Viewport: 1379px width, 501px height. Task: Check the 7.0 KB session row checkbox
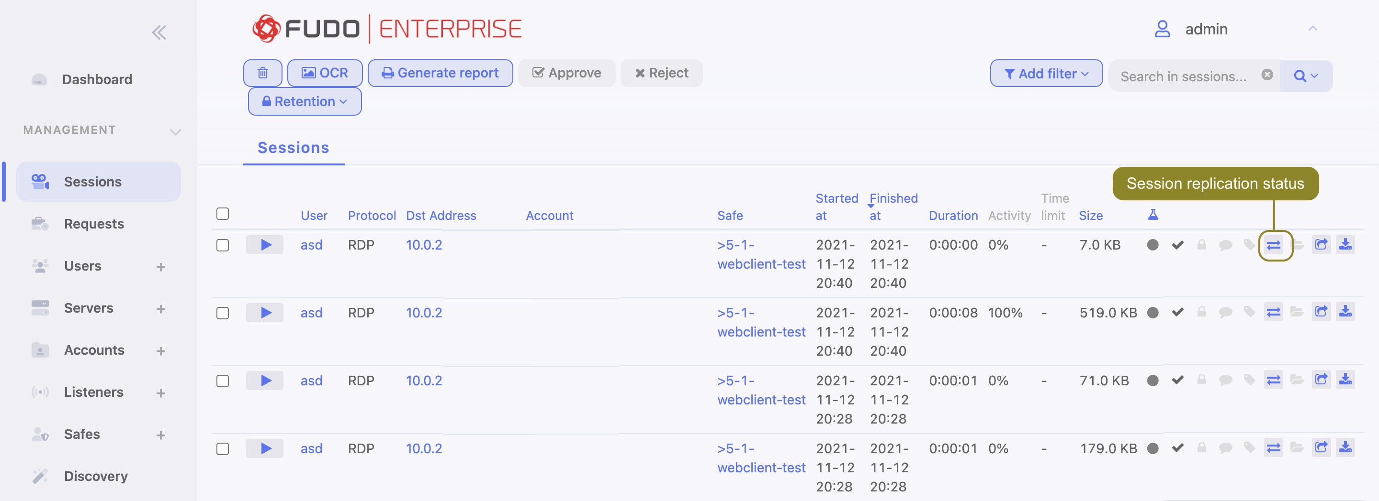[x=223, y=245]
